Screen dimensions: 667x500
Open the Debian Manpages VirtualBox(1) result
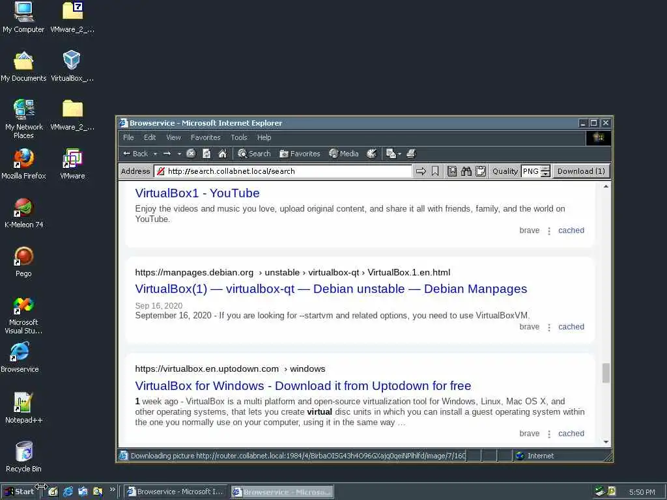pyautogui.click(x=331, y=288)
